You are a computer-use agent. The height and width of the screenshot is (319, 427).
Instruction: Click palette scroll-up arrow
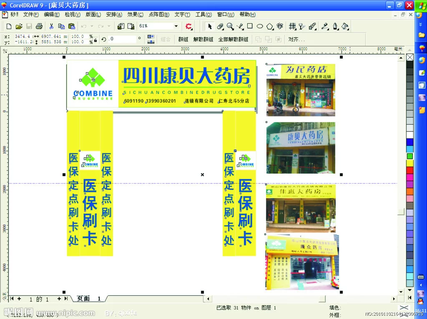pos(410,50)
